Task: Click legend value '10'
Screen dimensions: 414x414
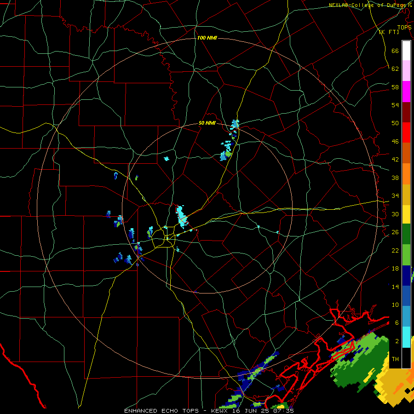Action: (395, 305)
